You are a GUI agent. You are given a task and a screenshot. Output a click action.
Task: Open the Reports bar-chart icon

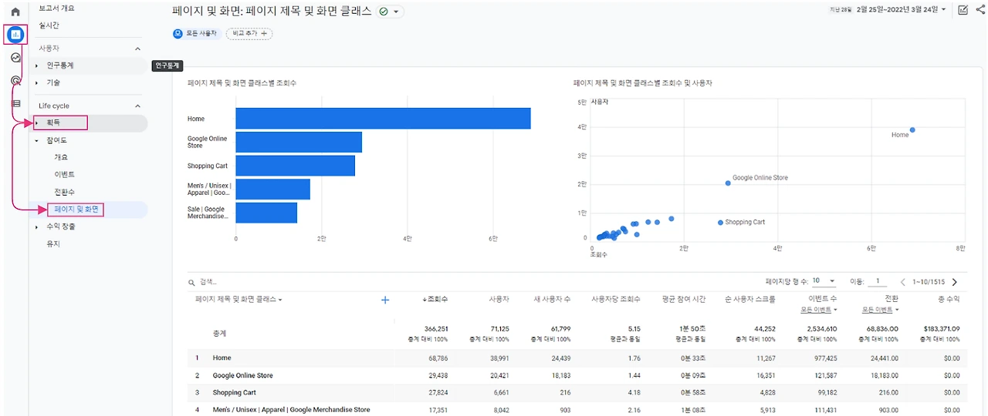point(15,35)
